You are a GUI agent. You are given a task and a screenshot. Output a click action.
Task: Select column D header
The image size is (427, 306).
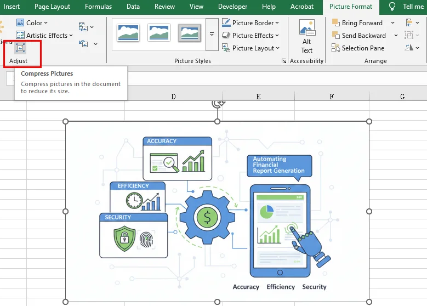pyautogui.click(x=173, y=97)
